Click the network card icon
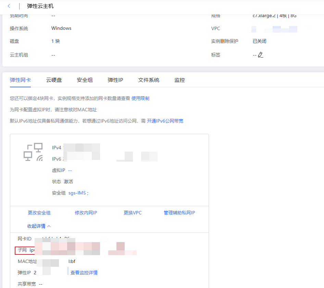 [x=33, y=152]
